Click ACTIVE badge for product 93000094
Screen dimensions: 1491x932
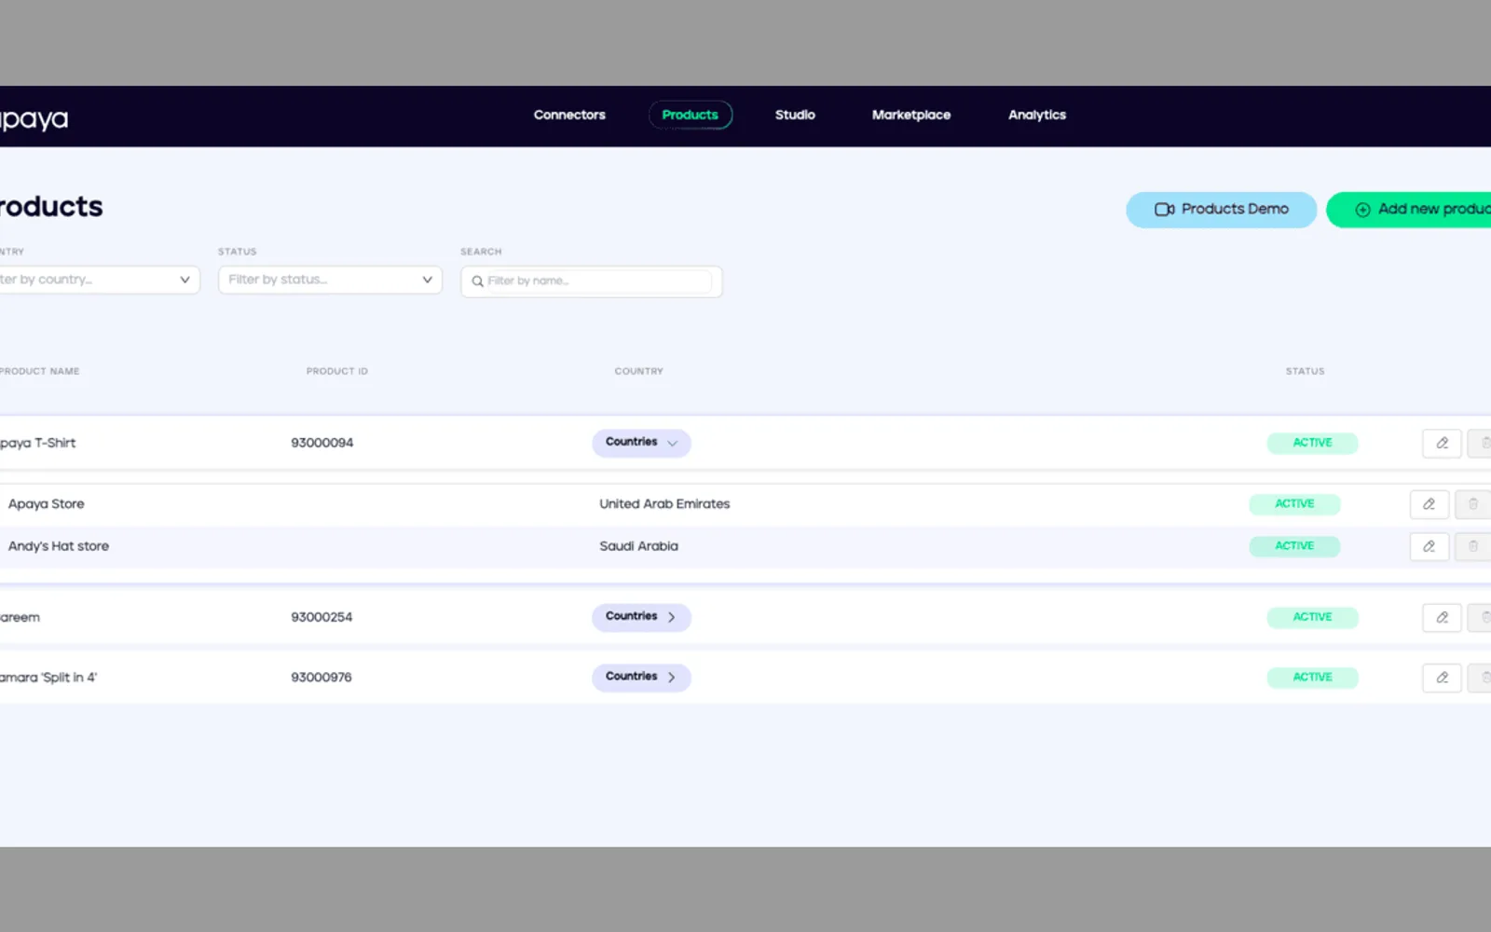click(1312, 443)
